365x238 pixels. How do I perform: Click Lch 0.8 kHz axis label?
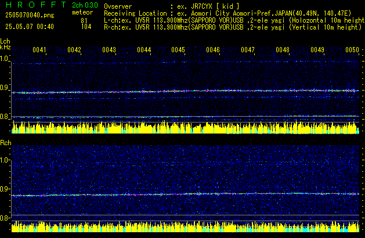point(5,117)
